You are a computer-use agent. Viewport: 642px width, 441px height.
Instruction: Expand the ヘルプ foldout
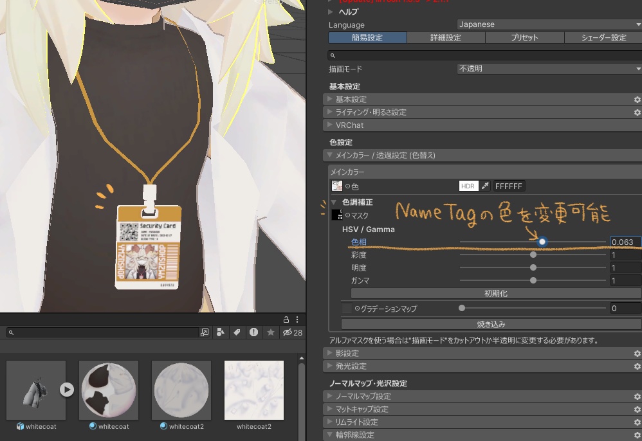click(331, 12)
